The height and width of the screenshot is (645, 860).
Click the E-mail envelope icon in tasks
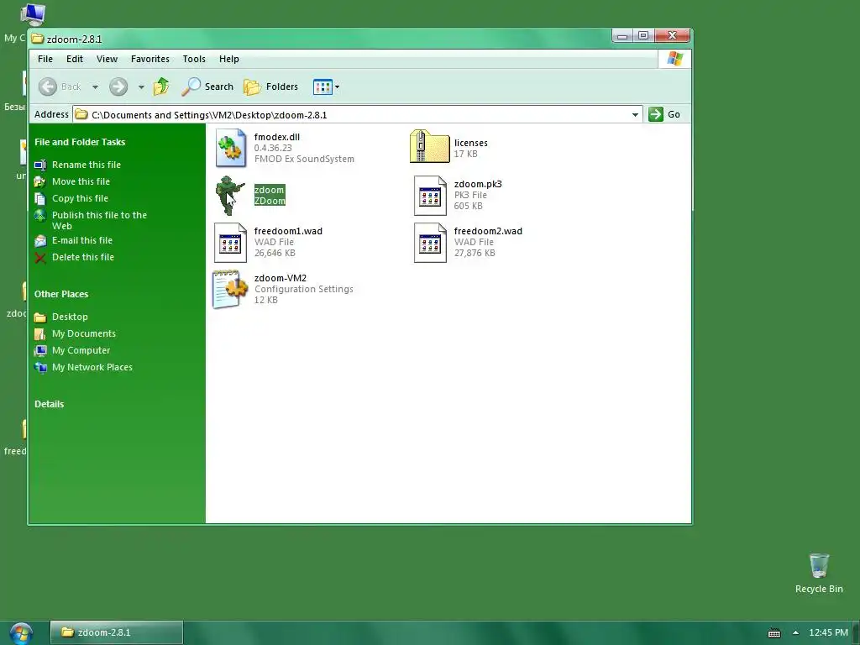click(x=40, y=241)
